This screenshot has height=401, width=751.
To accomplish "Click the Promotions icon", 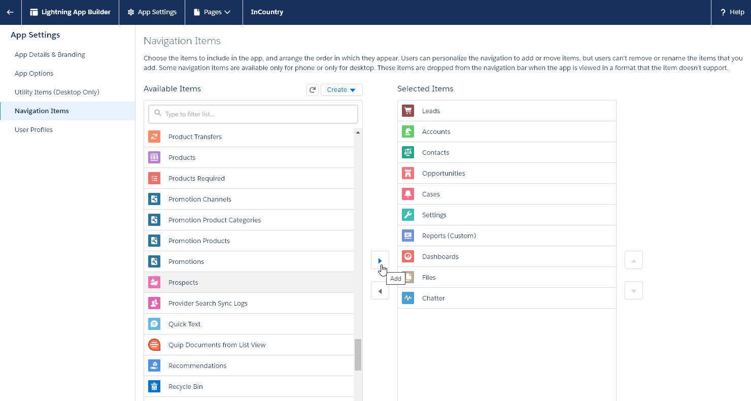I will coord(154,261).
